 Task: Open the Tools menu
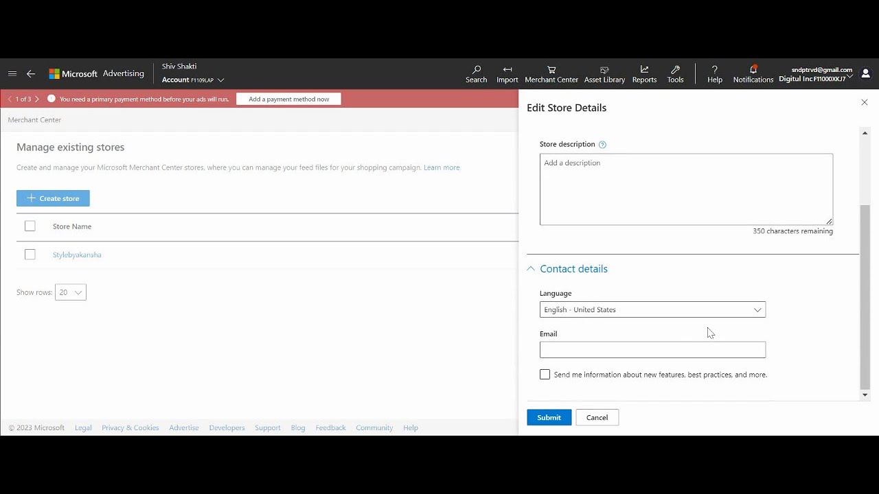(676, 74)
